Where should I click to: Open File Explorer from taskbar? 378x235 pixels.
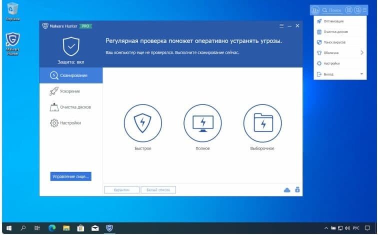(x=66, y=228)
